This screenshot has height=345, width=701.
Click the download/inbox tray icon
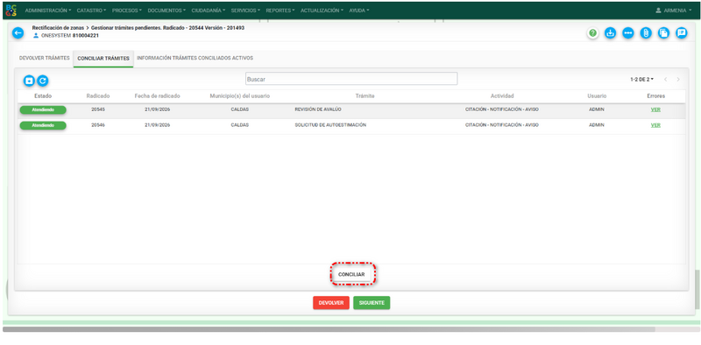pos(610,33)
